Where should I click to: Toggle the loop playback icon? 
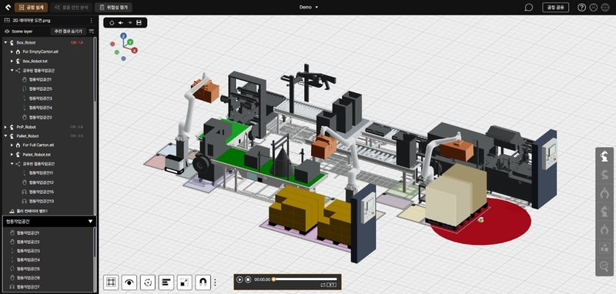pyautogui.click(x=323, y=285)
